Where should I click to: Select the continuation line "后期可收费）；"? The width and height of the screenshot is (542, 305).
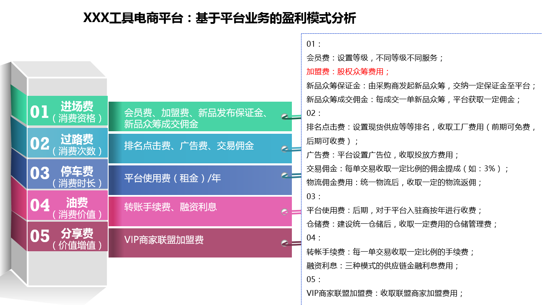coord(332,141)
